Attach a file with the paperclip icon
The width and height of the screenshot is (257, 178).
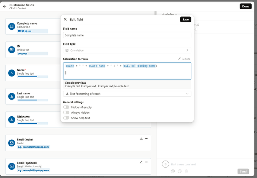click(186, 171)
